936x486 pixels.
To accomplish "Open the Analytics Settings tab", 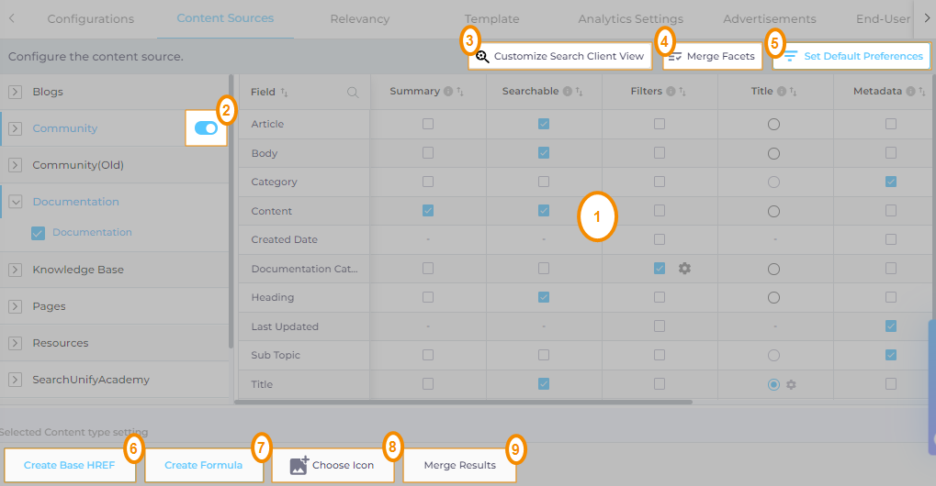I will (630, 18).
